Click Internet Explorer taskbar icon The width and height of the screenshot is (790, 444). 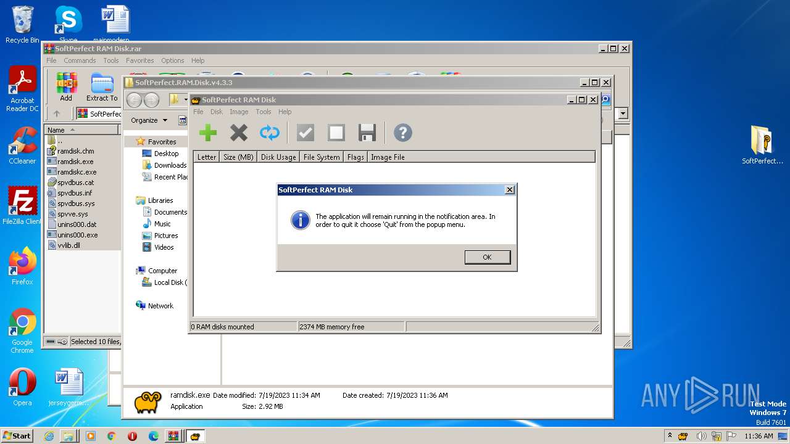[49, 436]
